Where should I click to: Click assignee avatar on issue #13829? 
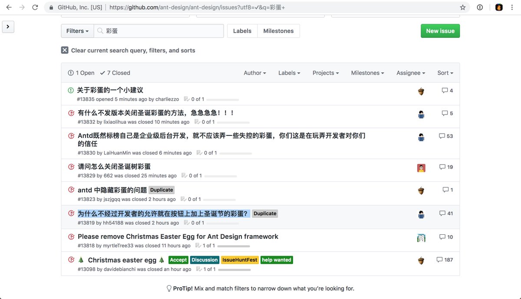coord(421,168)
